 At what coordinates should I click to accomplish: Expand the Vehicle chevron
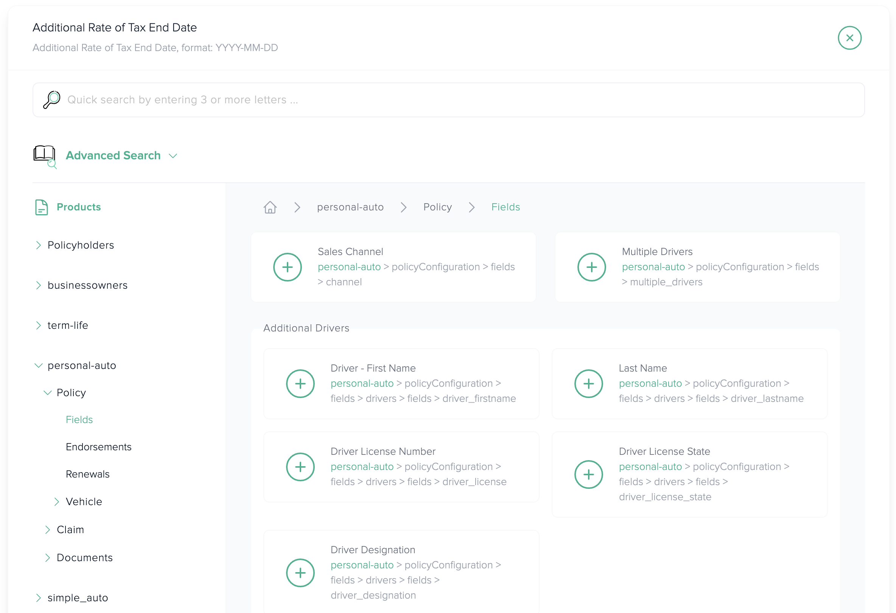[x=57, y=502]
